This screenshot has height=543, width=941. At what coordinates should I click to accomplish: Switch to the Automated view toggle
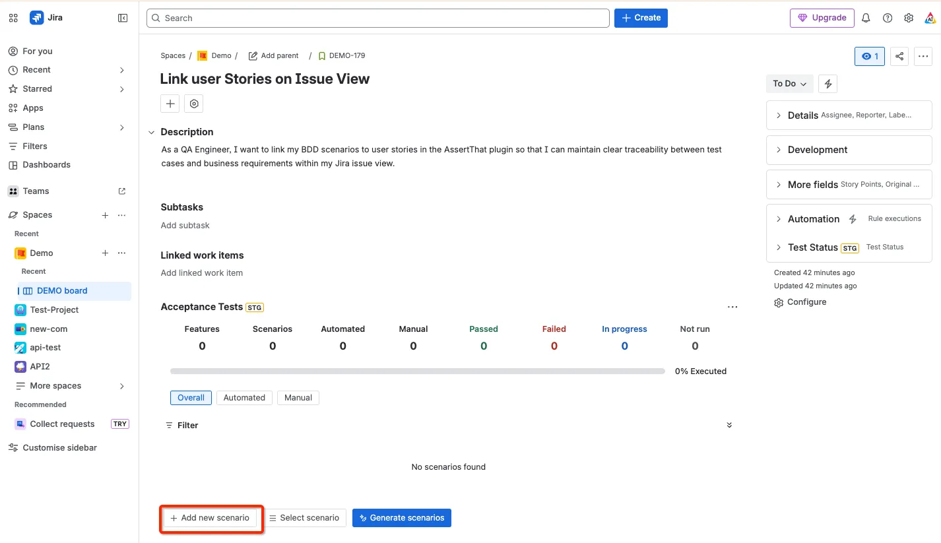(x=244, y=398)
